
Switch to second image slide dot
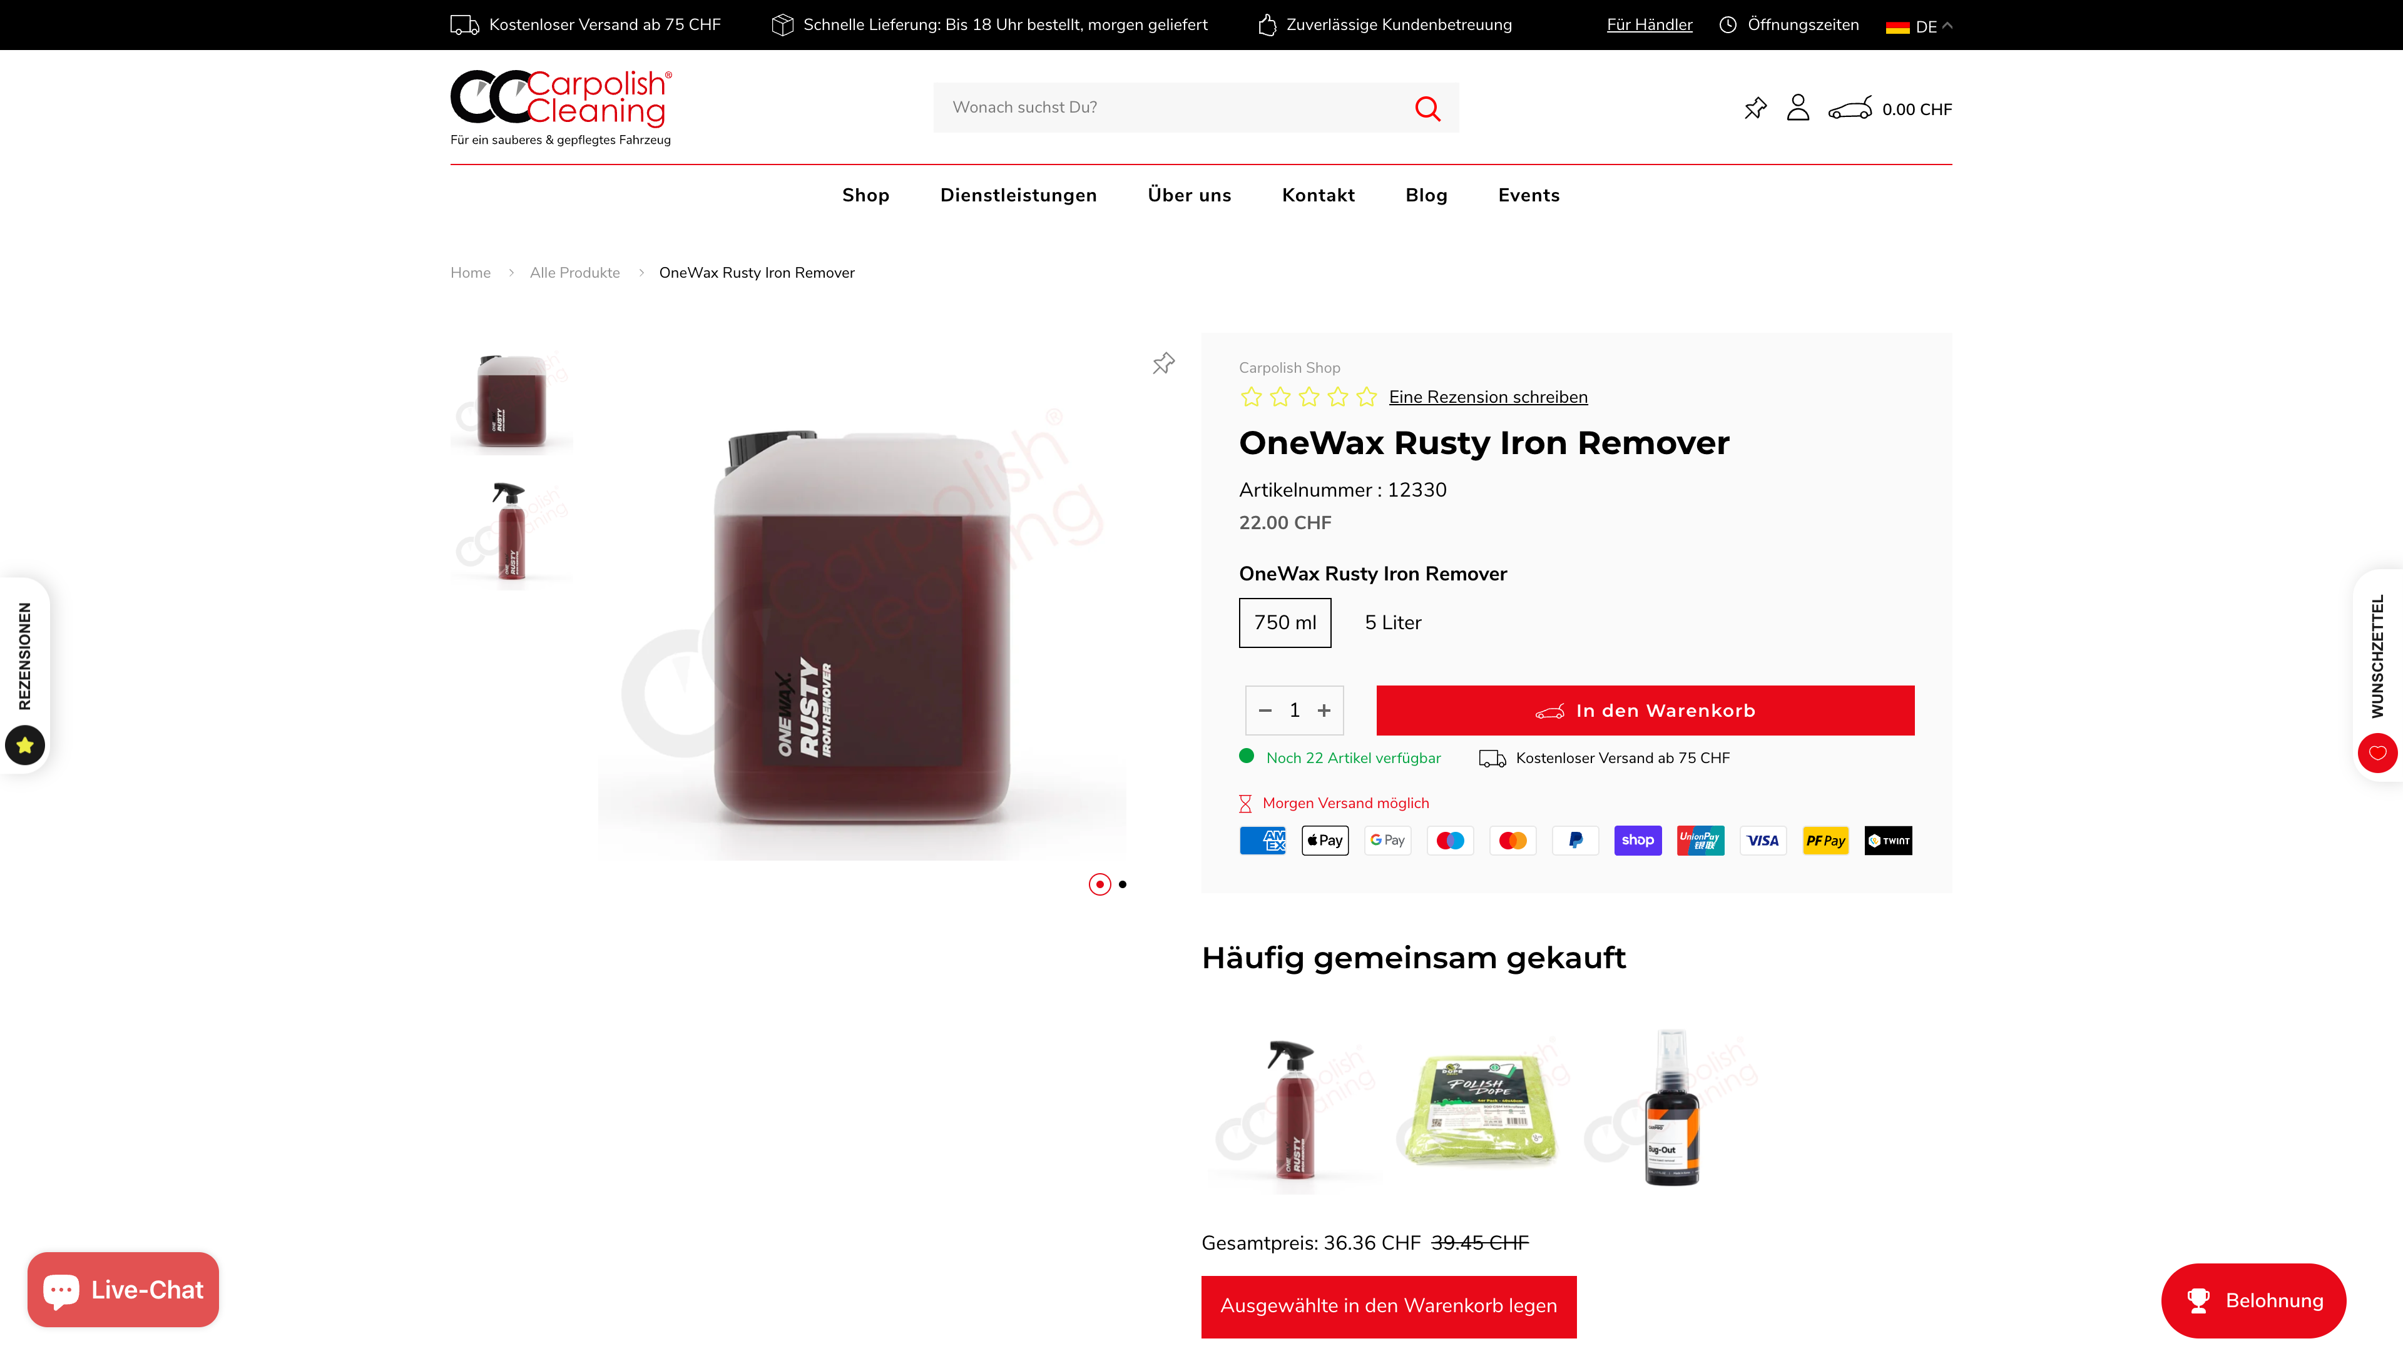click(x=1122, y=884)
